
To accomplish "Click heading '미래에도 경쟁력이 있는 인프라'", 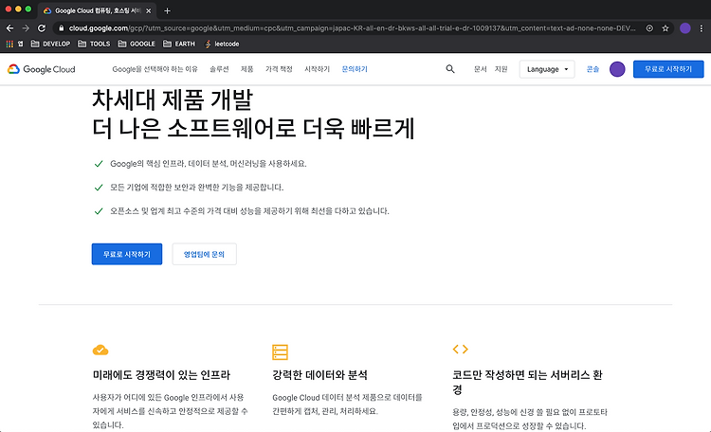I will tap(161, 375).
